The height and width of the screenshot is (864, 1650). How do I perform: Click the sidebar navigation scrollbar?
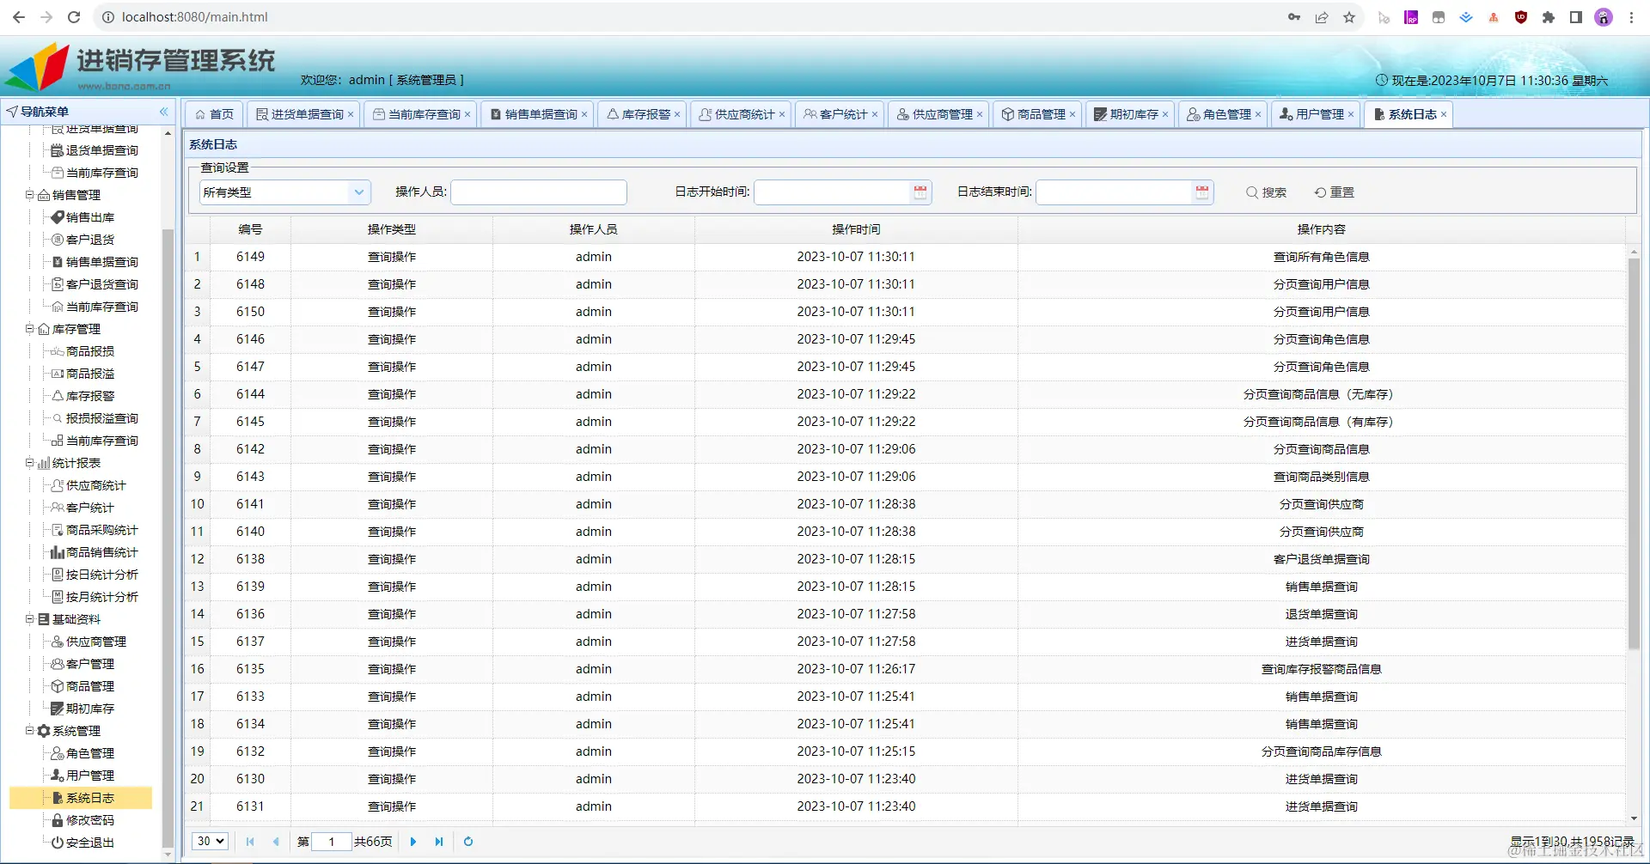point(168,537)
